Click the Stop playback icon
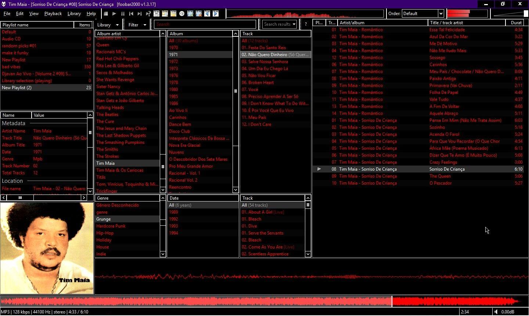529x316 pixels. 106,14
